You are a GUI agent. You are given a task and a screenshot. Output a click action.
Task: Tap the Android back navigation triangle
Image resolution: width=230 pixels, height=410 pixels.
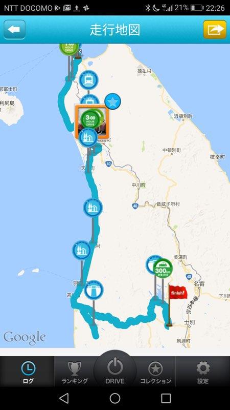[x=64, y=398]
